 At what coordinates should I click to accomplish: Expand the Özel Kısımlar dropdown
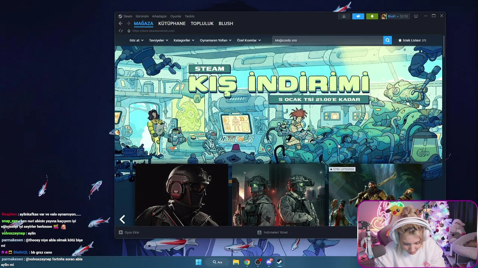click(x=249, y=40)
